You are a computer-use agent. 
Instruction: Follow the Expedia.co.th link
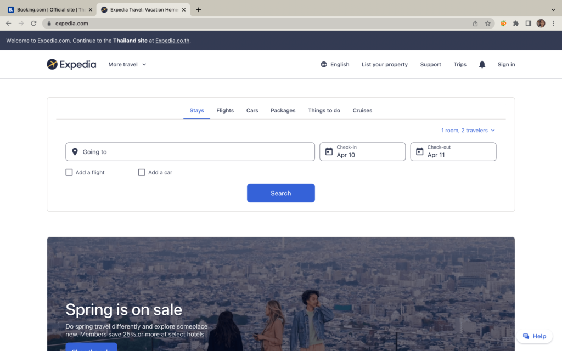click(x=172, y=41)
